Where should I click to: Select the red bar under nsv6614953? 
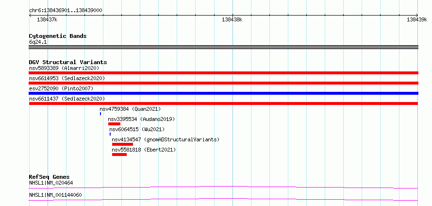(223, 83)
